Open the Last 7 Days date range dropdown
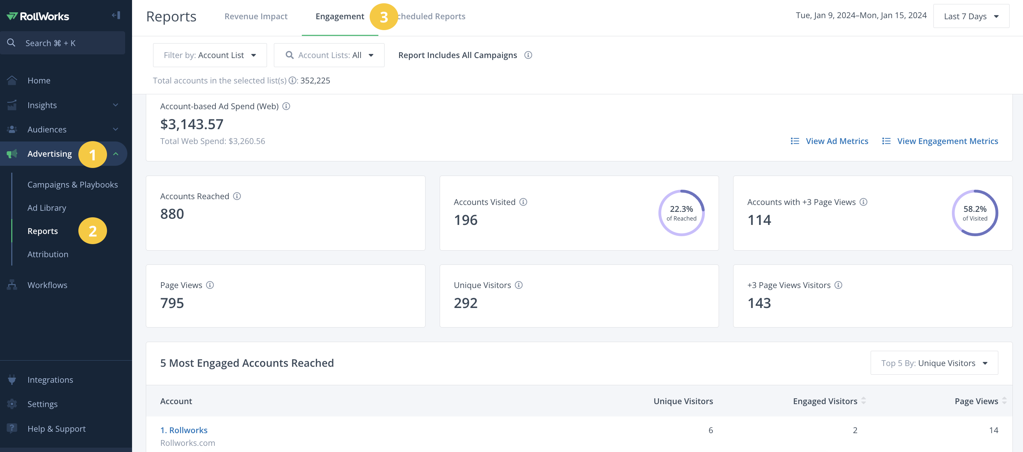 pyautogui.click(x=971, y=16)
